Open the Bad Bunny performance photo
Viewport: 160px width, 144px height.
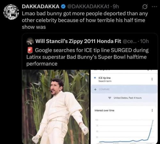pos(56,107)
